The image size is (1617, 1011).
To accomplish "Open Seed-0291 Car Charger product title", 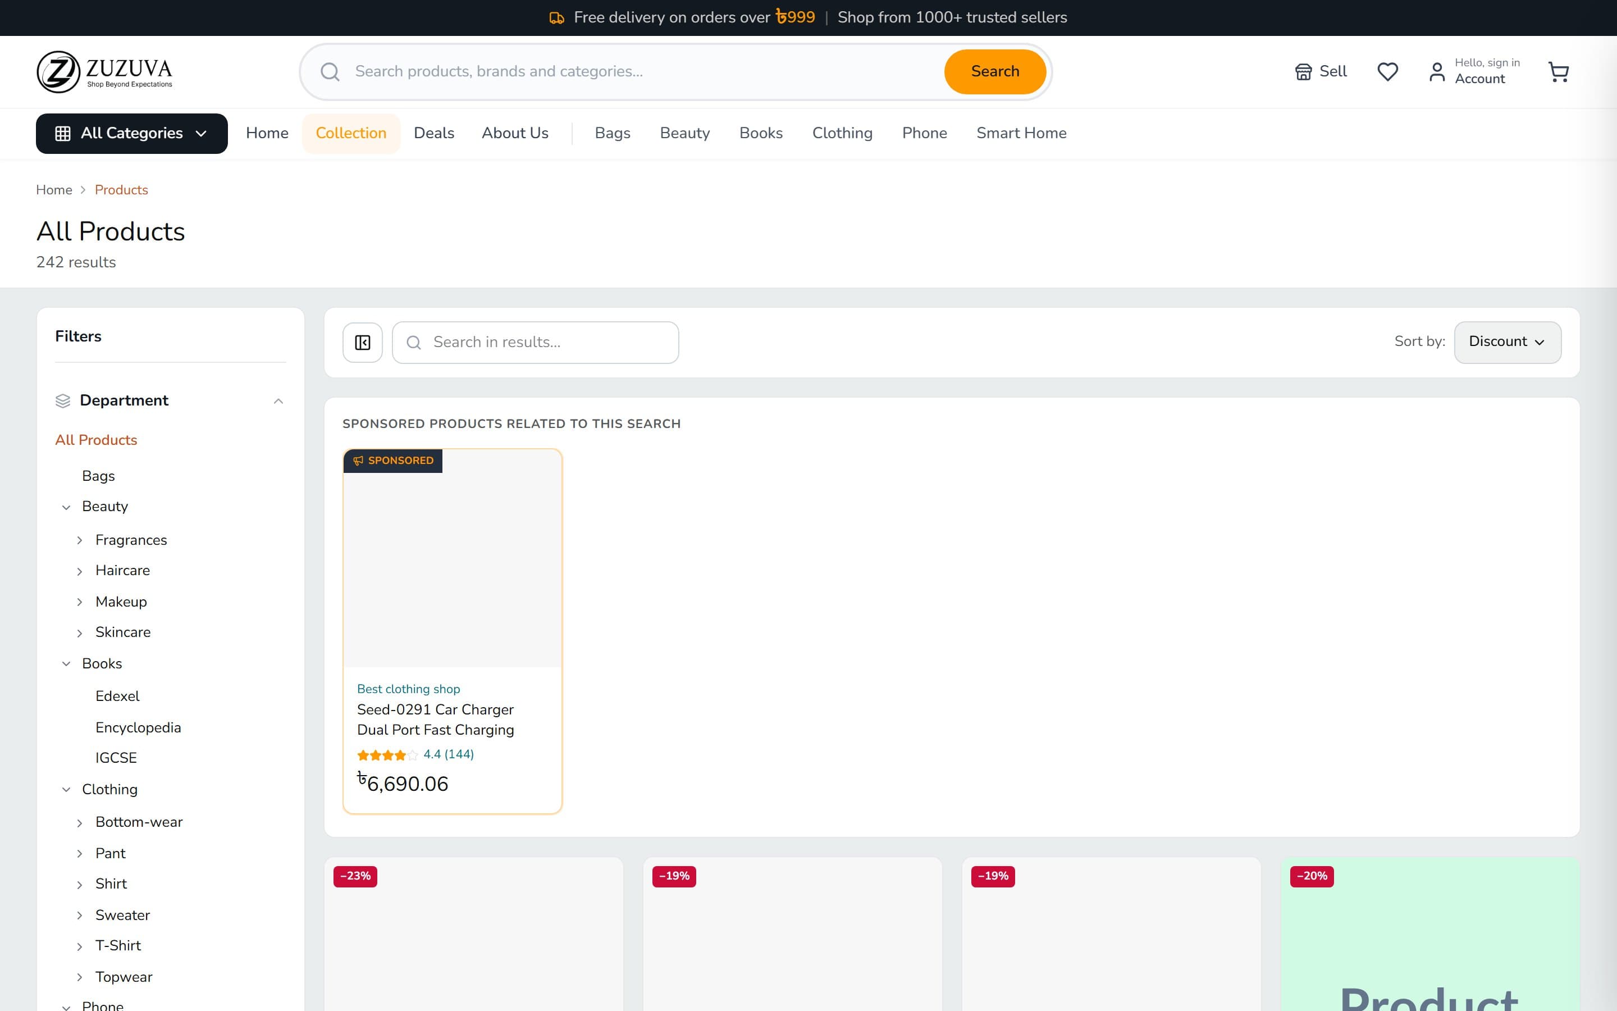I will click(x=436, y=719).
